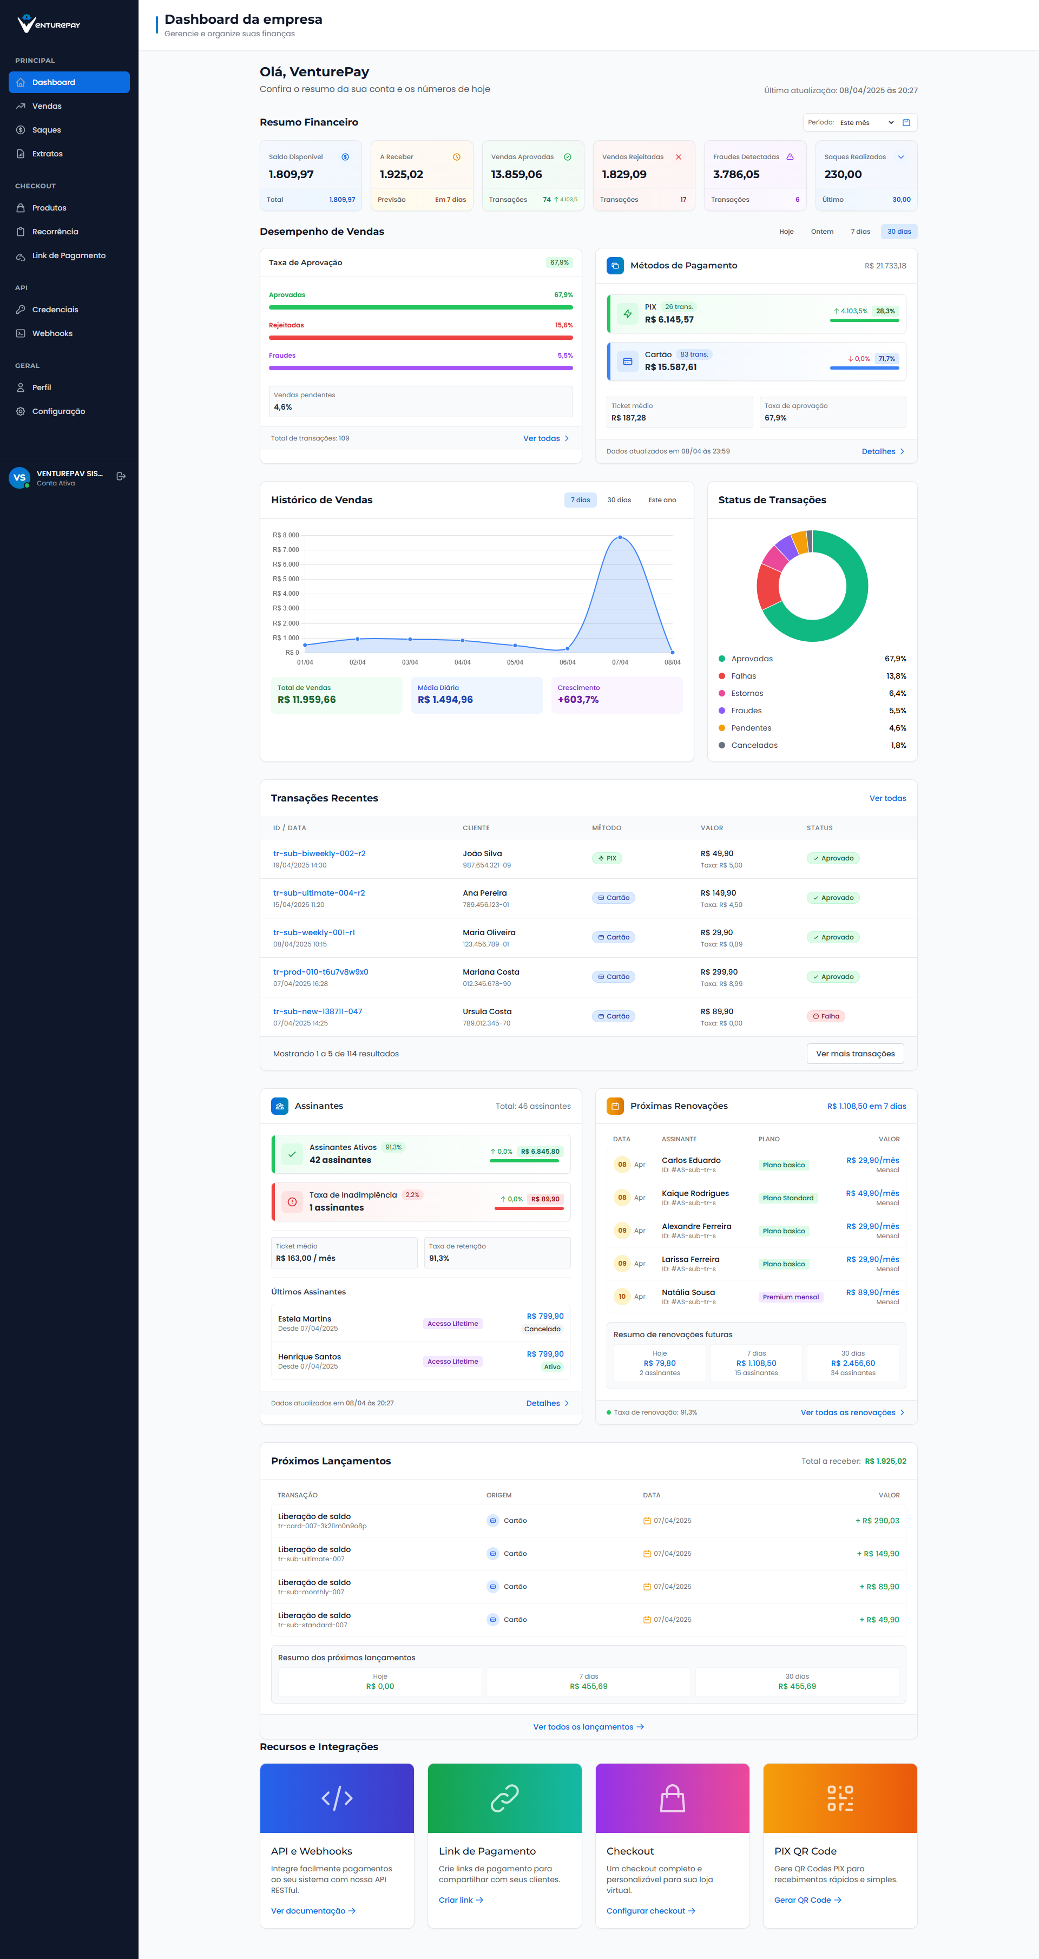Image resolution: width=1039 pixels, height=1959 pixels.
Task: Select 7 dias in Desempenho de Vendas
Action: tap(859, 232)
